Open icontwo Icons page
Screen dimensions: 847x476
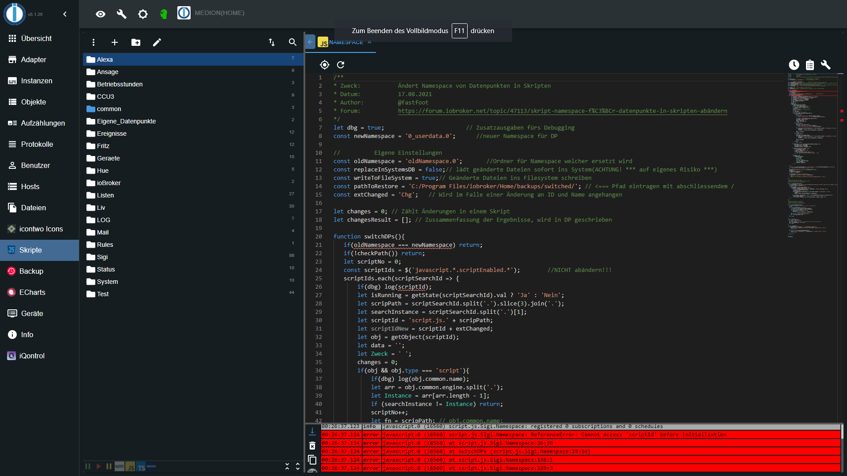40,229
